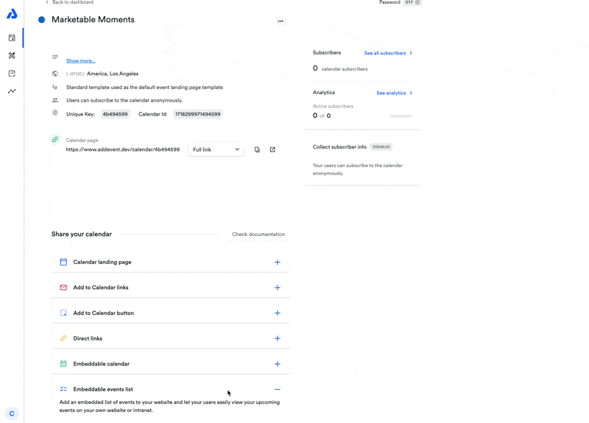
Task: Open the analytics trend icon in the sidebar
Action: 12,90
